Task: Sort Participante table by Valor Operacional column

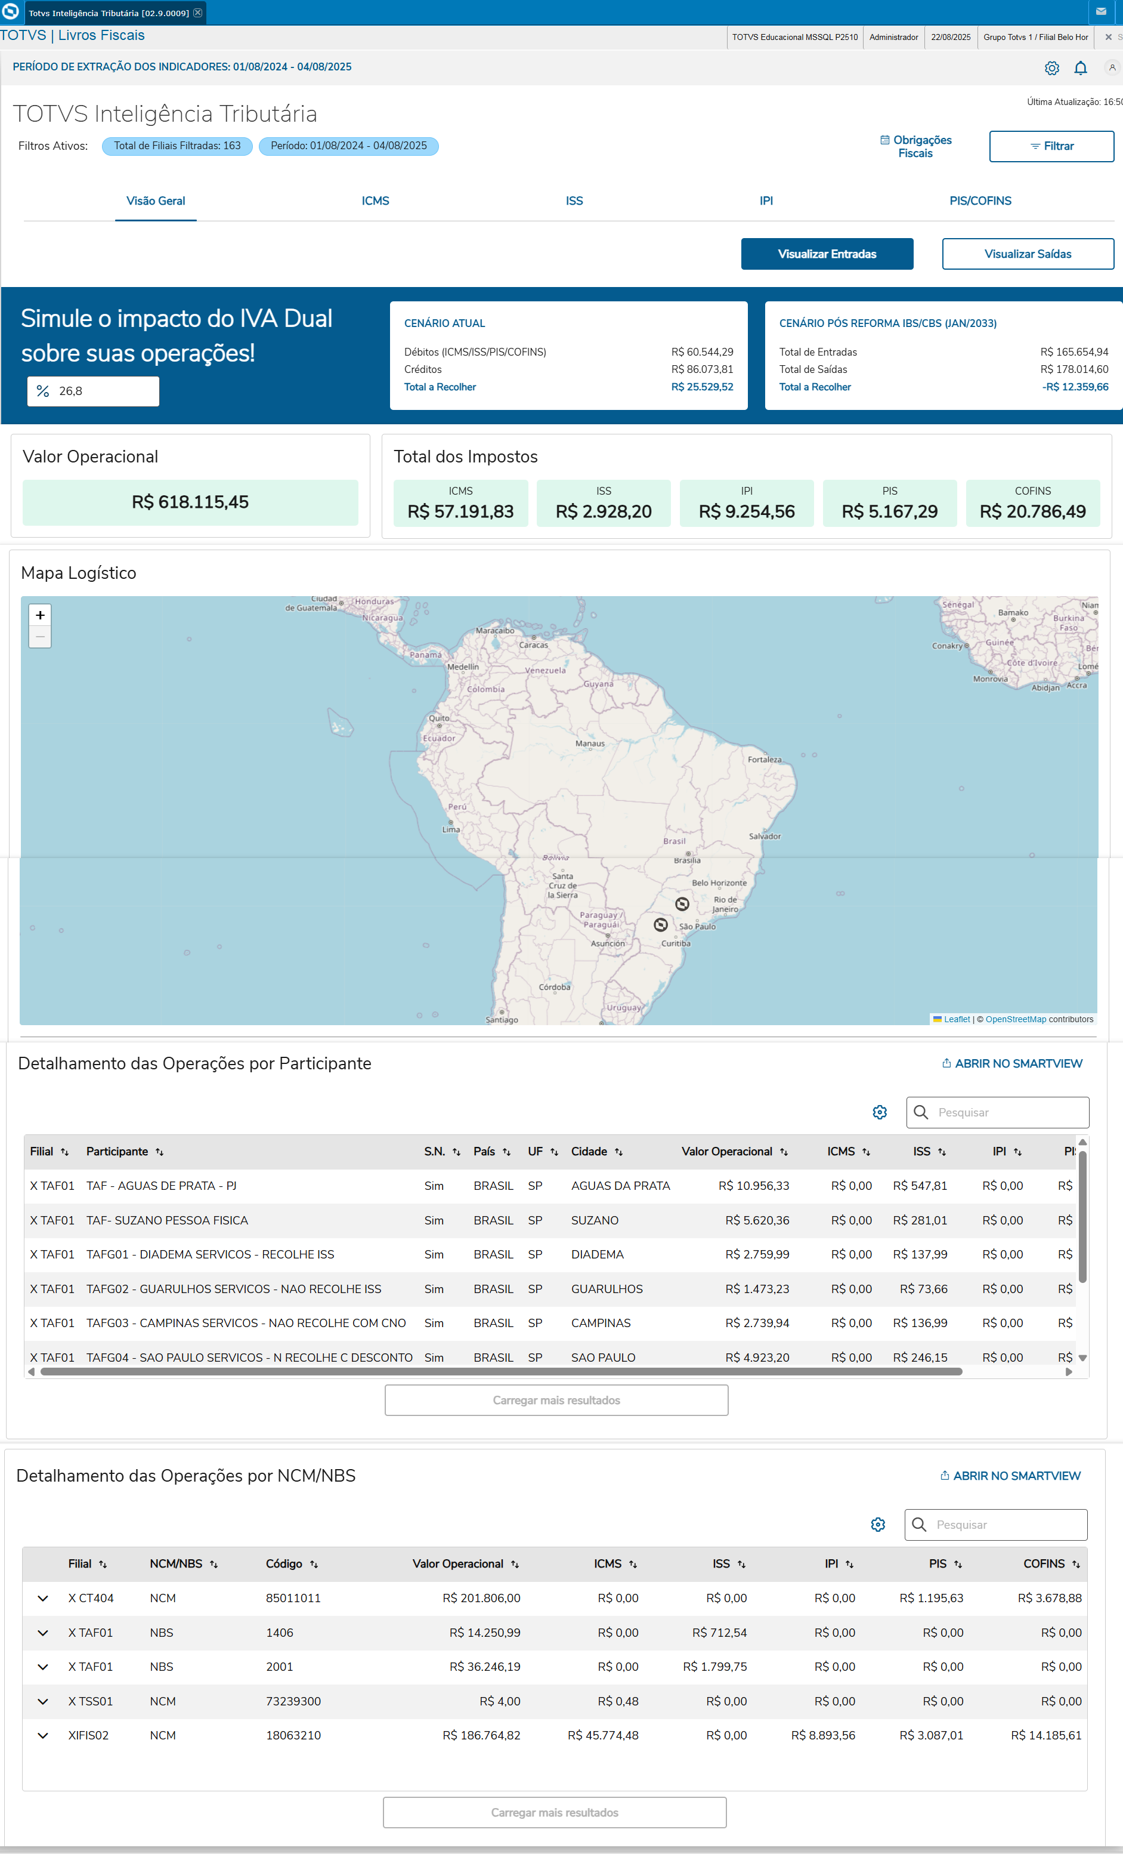Action: click(x=784, y=1152)
